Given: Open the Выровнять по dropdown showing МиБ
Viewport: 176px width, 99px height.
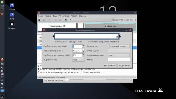Looking at the screenshot, I should click(78, 60).
